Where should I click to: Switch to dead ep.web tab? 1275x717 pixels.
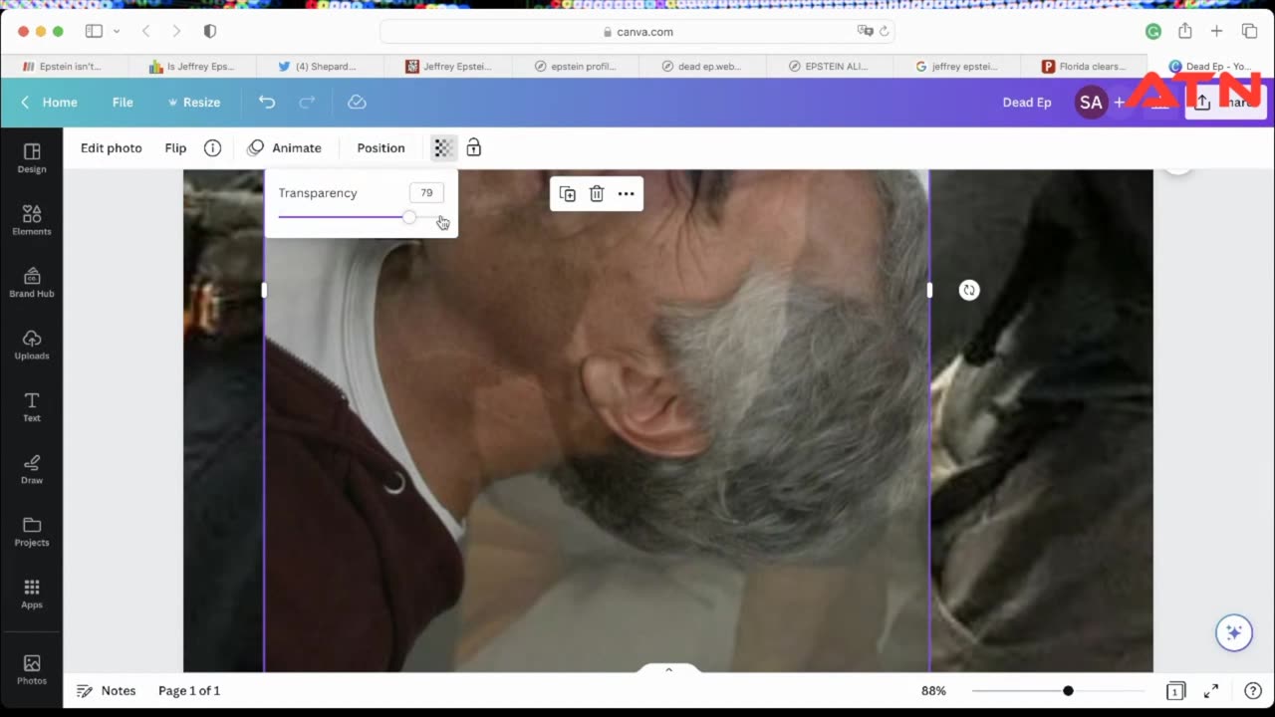click(x=702, y=67)
